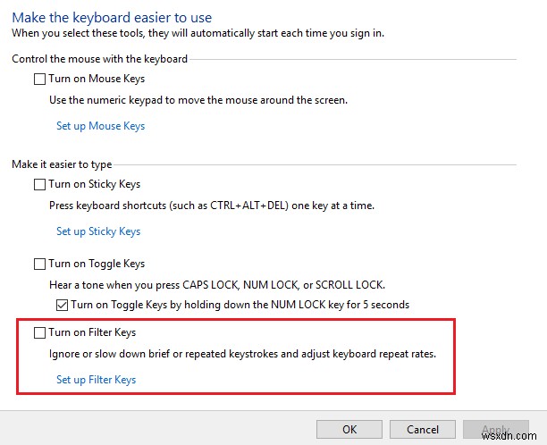
Task: Enable the Turn on Mouse Keys checkbox
Action: point(39,80)
